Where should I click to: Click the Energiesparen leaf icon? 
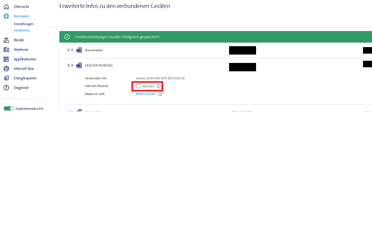(x=6, y=78)
